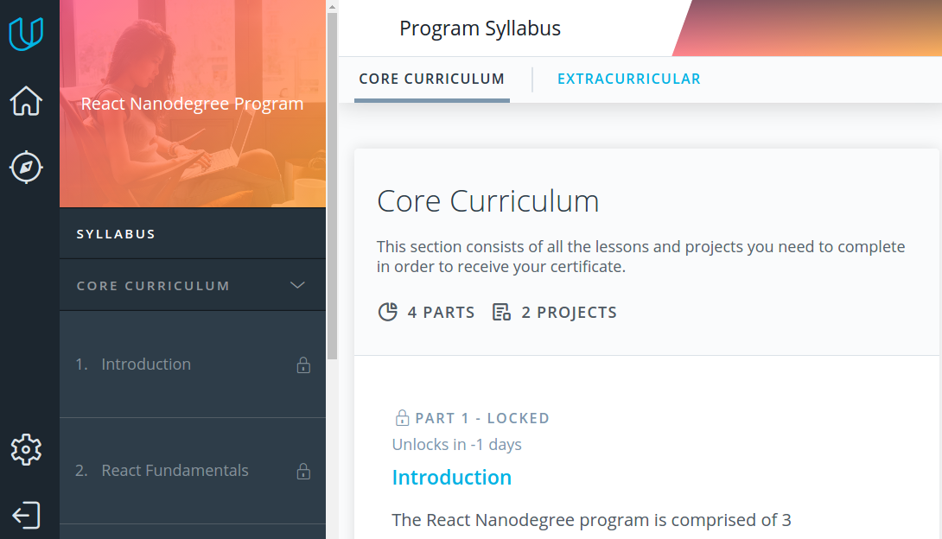Click Syllabus header in sidebar
This screenshot has height=539, width=942.
coord(116,234)
